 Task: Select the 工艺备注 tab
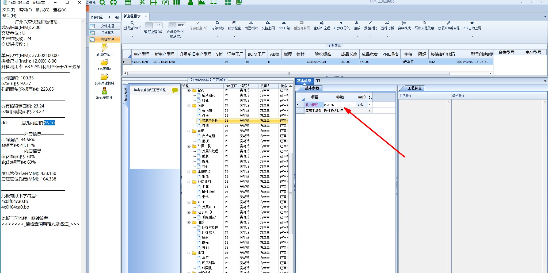414,88
